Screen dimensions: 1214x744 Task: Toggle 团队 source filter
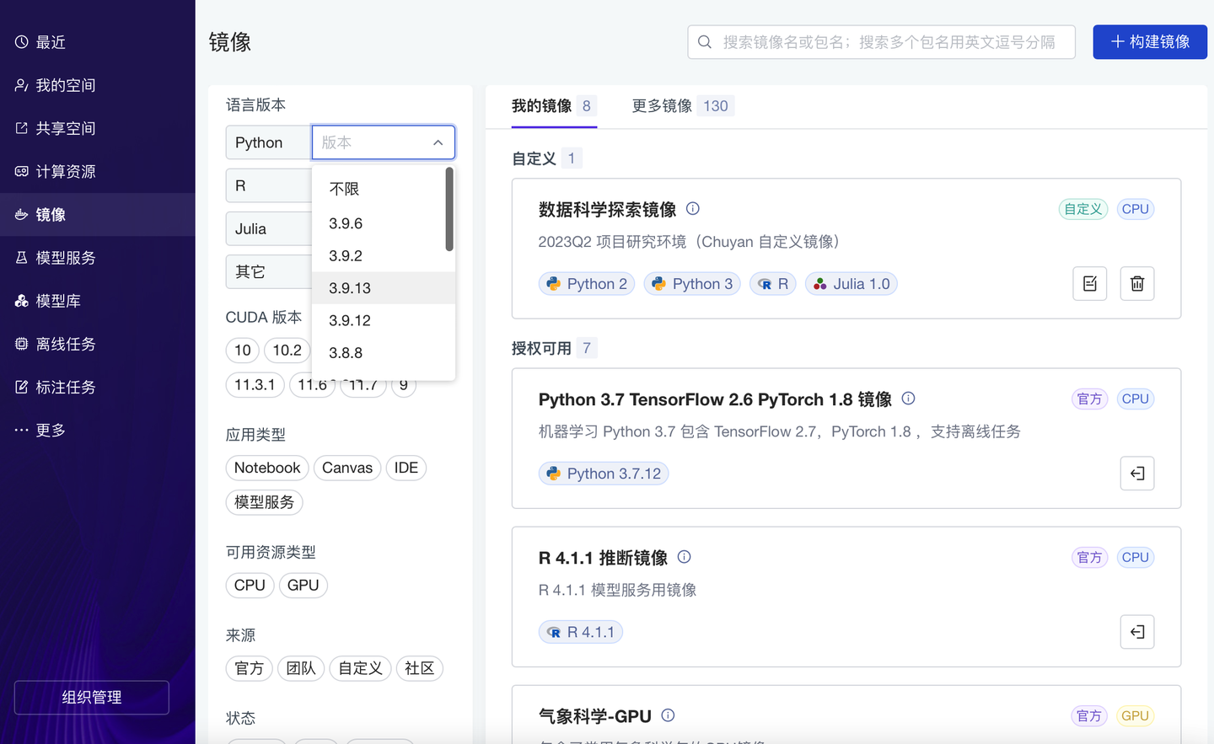(x=301, y=669)
